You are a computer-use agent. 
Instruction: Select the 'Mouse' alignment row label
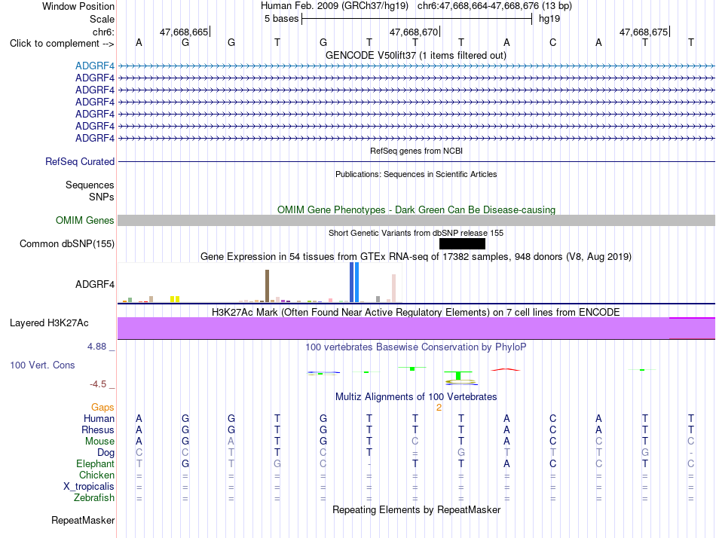[99, 442]
